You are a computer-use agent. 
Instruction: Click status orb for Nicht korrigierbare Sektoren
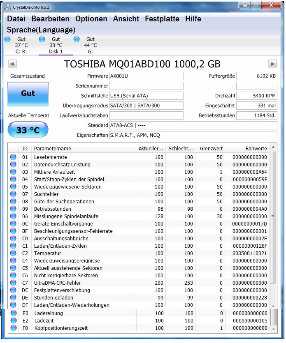pos(13,275)
